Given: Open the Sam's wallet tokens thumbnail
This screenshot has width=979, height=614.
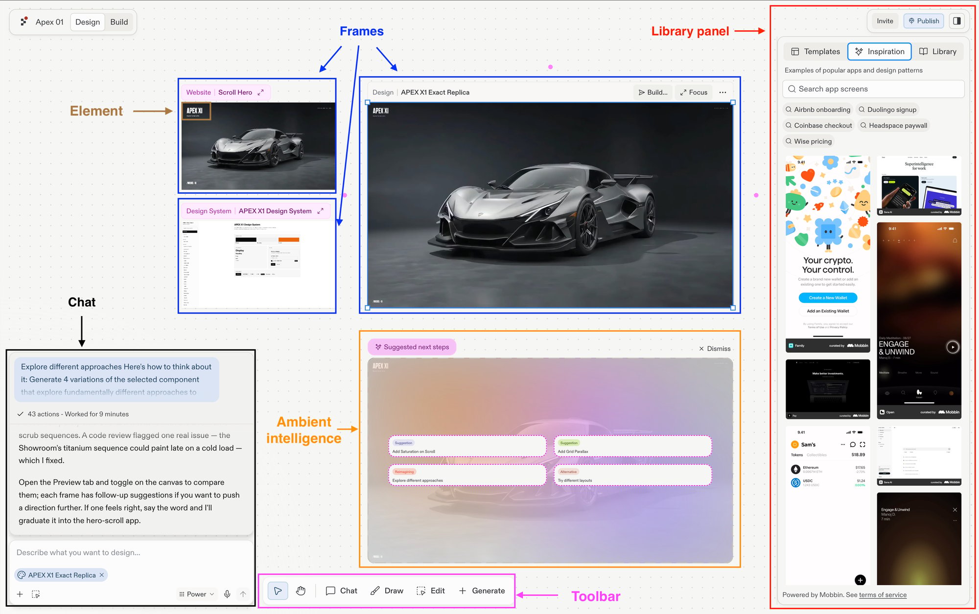Looking at the screenshot, I should point(828,505).
